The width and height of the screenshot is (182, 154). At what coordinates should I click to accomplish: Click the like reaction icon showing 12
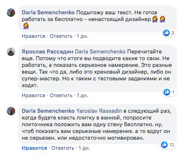164,145
